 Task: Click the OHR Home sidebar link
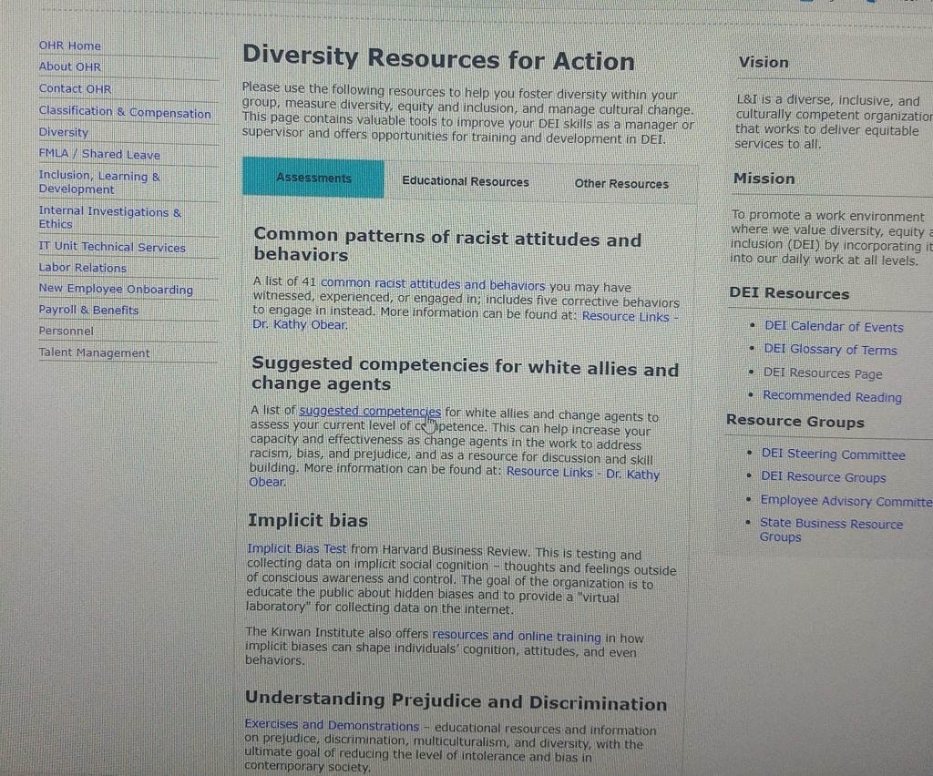[70, 46]
